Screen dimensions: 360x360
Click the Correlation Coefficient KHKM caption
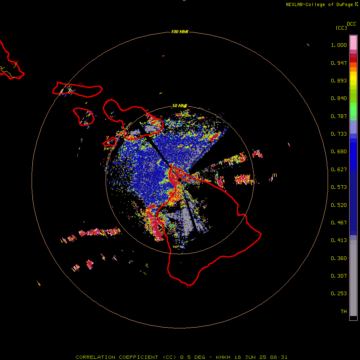181,357
